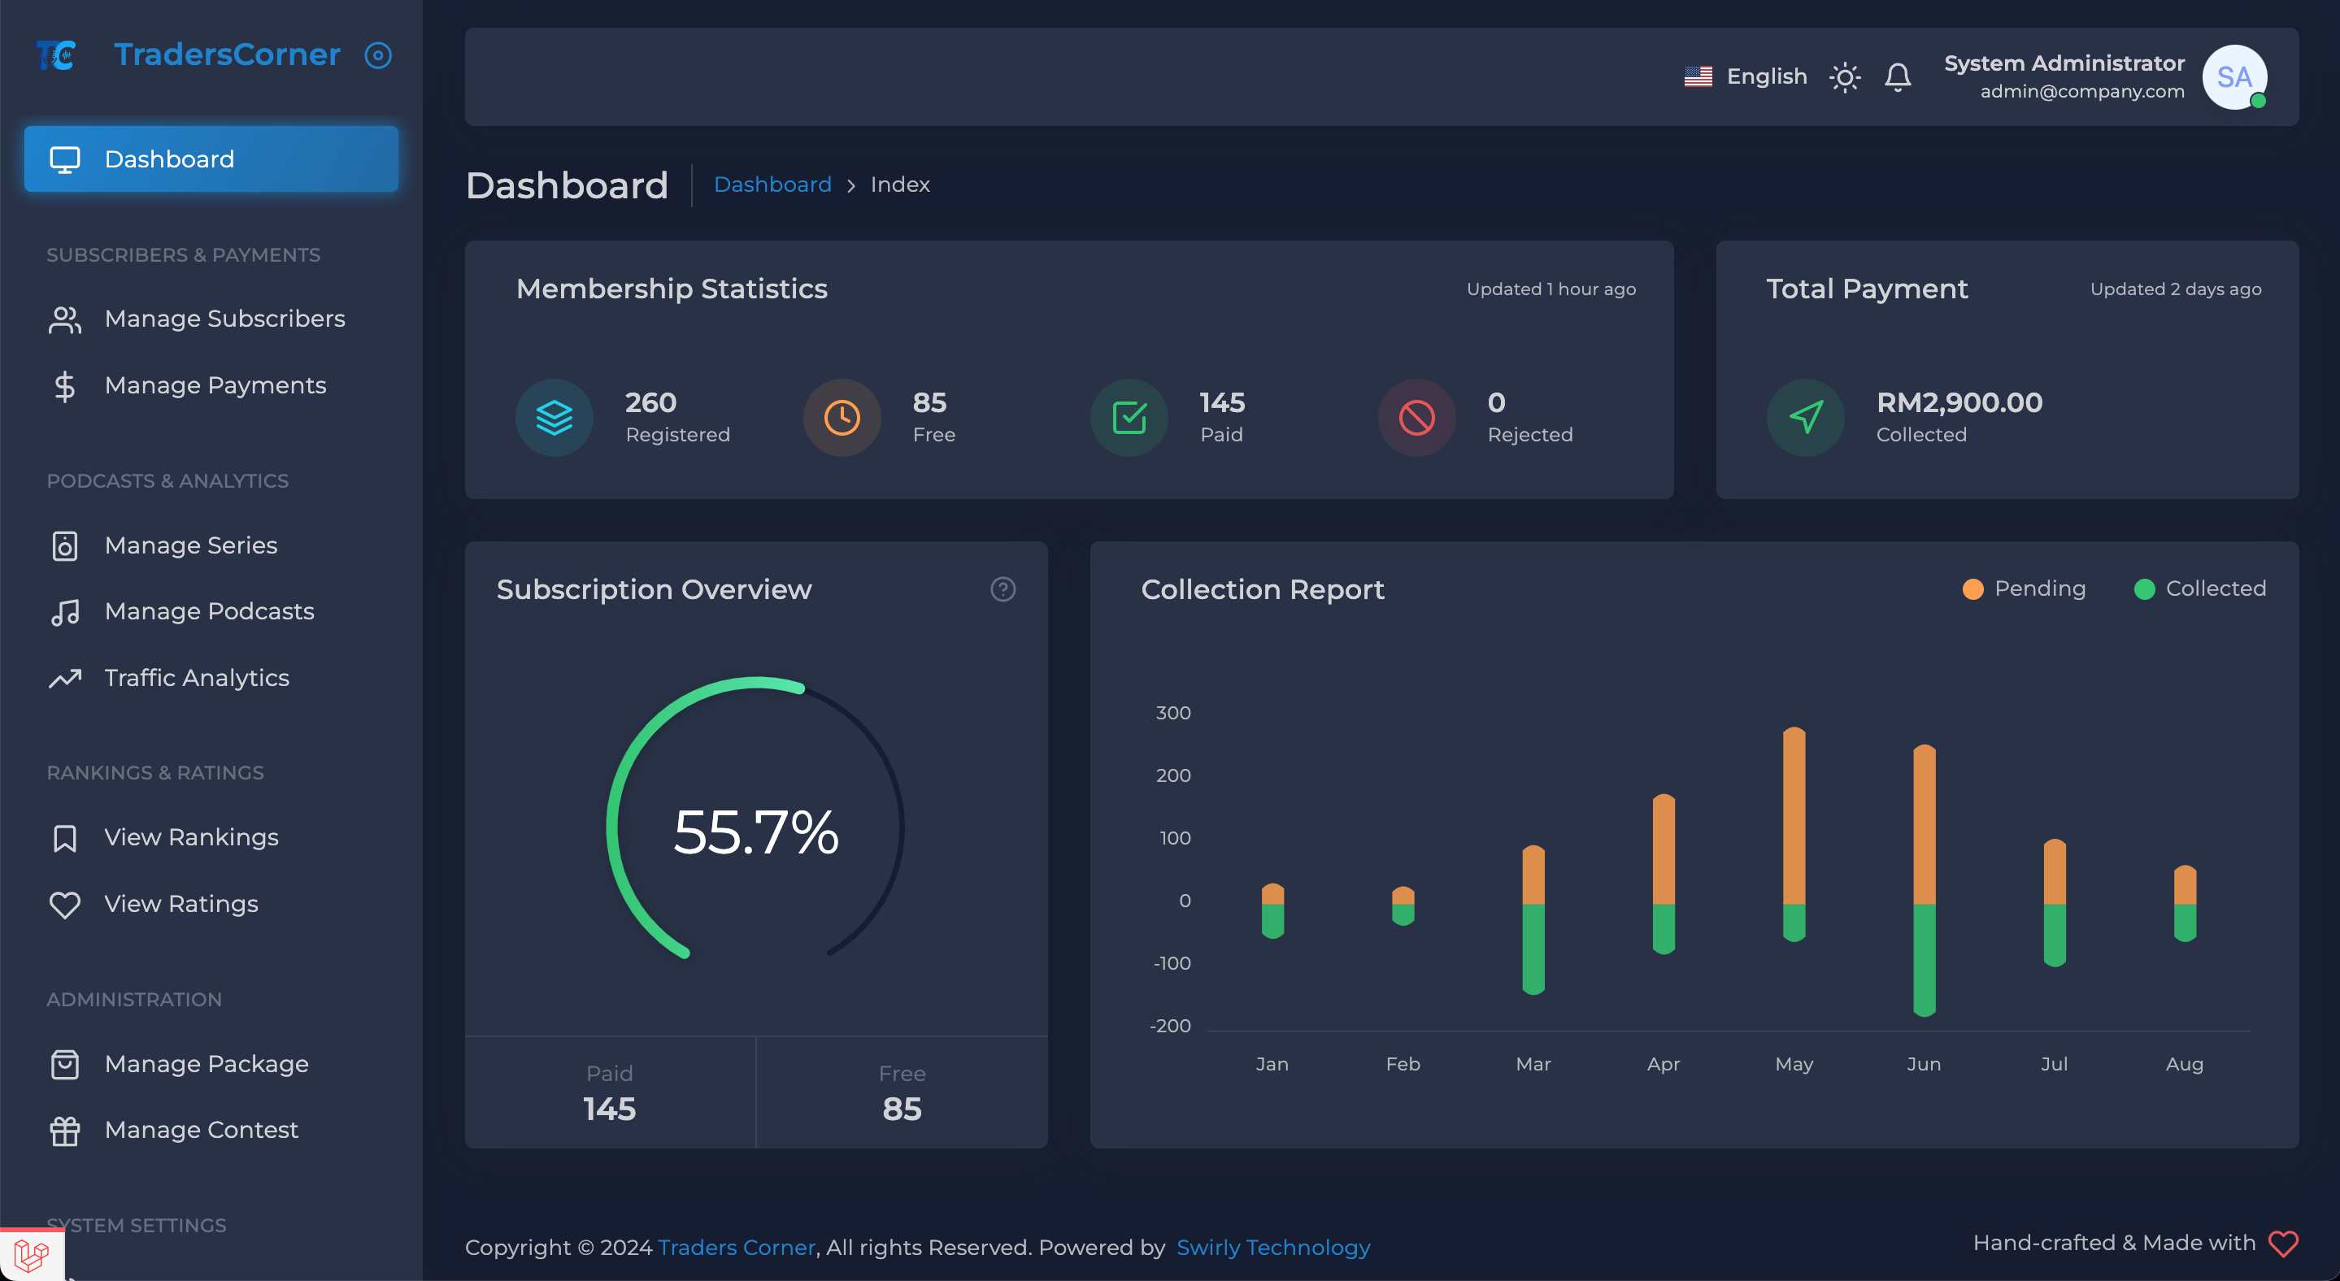
Task: Click the Traffic Analytics trend icon
Action: click(64, 678)
